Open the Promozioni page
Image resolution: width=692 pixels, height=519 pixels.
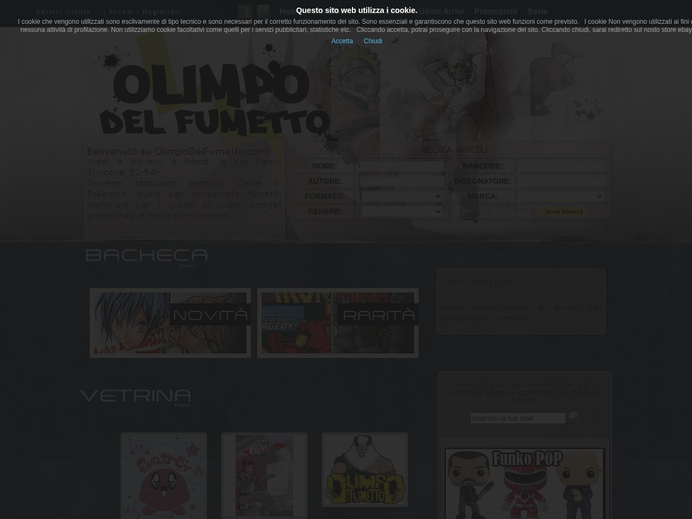pyautogui.click(x=495, y=11)
